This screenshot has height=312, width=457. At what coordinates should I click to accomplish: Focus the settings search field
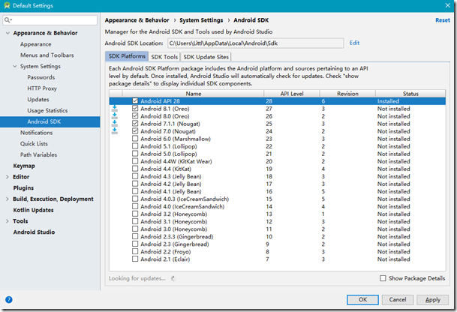click(x=50, y=20)
